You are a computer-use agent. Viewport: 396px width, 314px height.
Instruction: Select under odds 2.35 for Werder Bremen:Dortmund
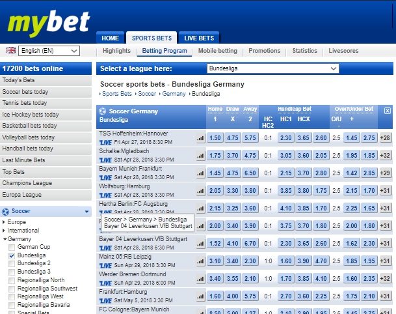coord(369,279)
